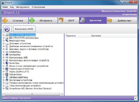Click the DriverX logo in title bar

click(3, 3)
